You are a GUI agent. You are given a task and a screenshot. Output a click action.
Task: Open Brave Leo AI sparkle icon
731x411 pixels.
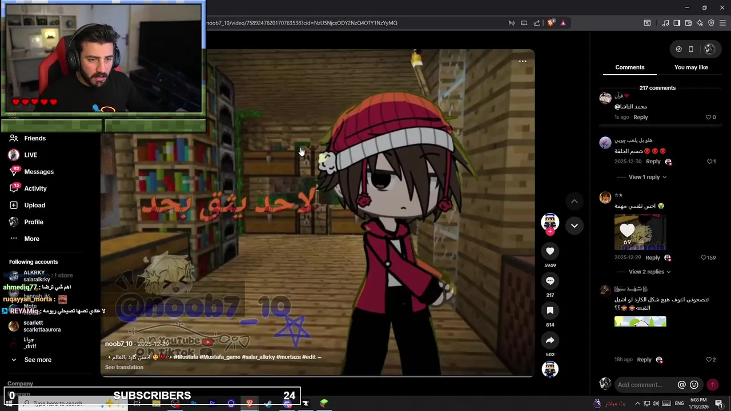coord(700,23)
